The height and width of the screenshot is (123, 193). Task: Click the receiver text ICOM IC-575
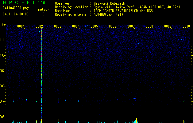(104, 11)
